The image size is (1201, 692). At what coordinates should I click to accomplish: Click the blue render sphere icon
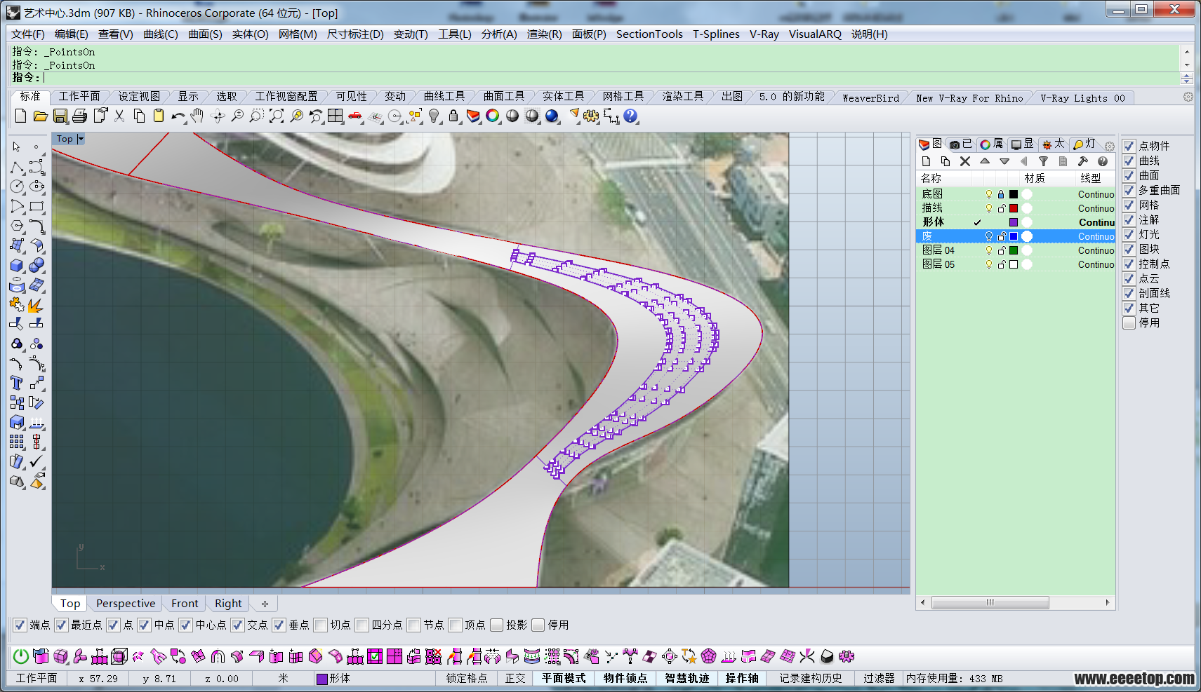(x=552, y=116)
